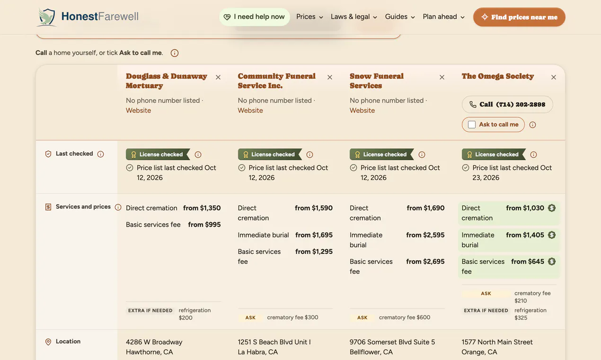601x360 pixels.
Task: Click the crematory fee $300 note
Action: (x=292, y=317)
